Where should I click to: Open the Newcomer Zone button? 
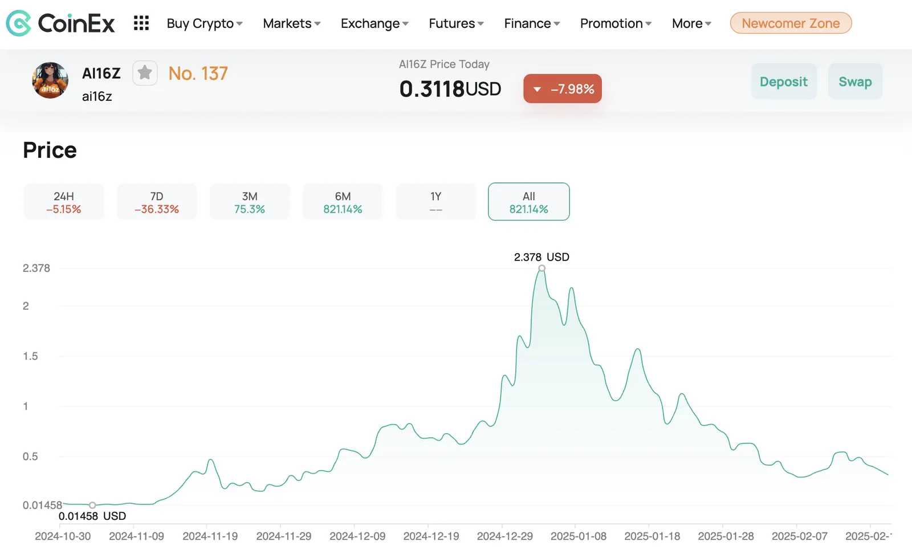coord(791,23)
